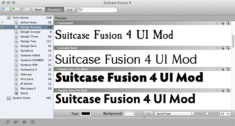Switch to List view
This screenshot has width=235, height=126.
(69, 10)
